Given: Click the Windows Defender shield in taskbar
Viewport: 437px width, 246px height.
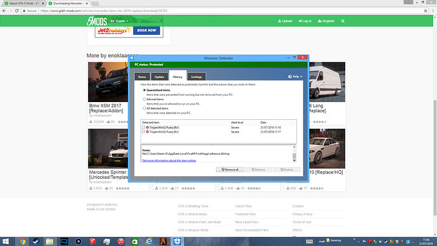Looking at the screenshot, I should 177,242.
